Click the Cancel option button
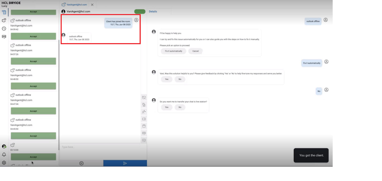The image size is (382, 181). (195, 51)
